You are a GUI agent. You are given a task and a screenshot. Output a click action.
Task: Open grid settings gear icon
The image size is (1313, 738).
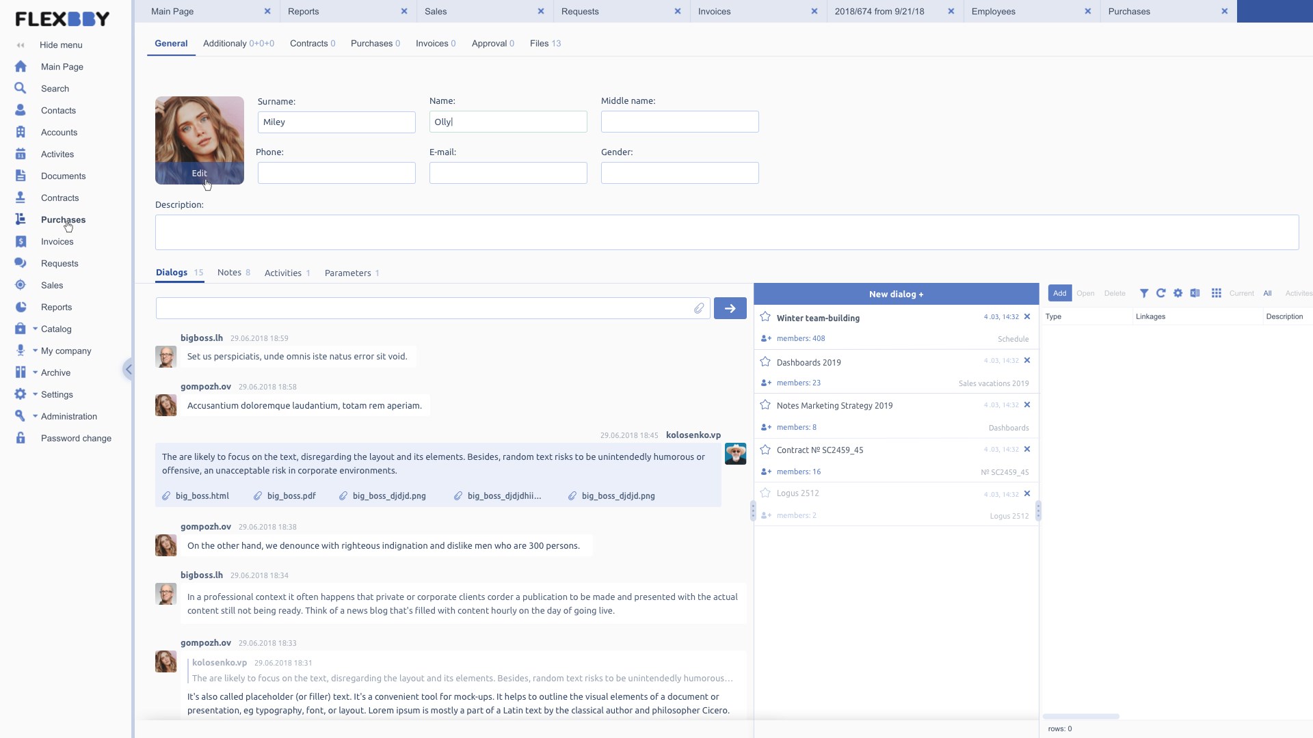pyautogui.click(x=1178, y=293)
